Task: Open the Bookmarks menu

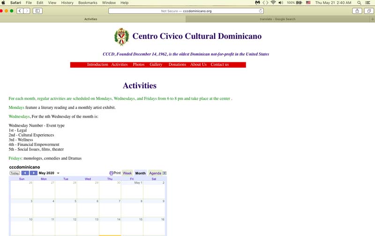Action: point(88,3)
